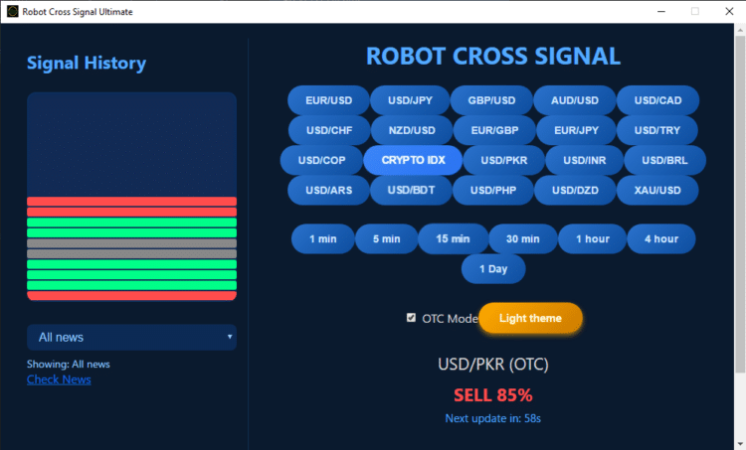The height and width of the screenshot is (450, 746).
Task: Select the 30 min timeframe
Action: pos(523,239)
